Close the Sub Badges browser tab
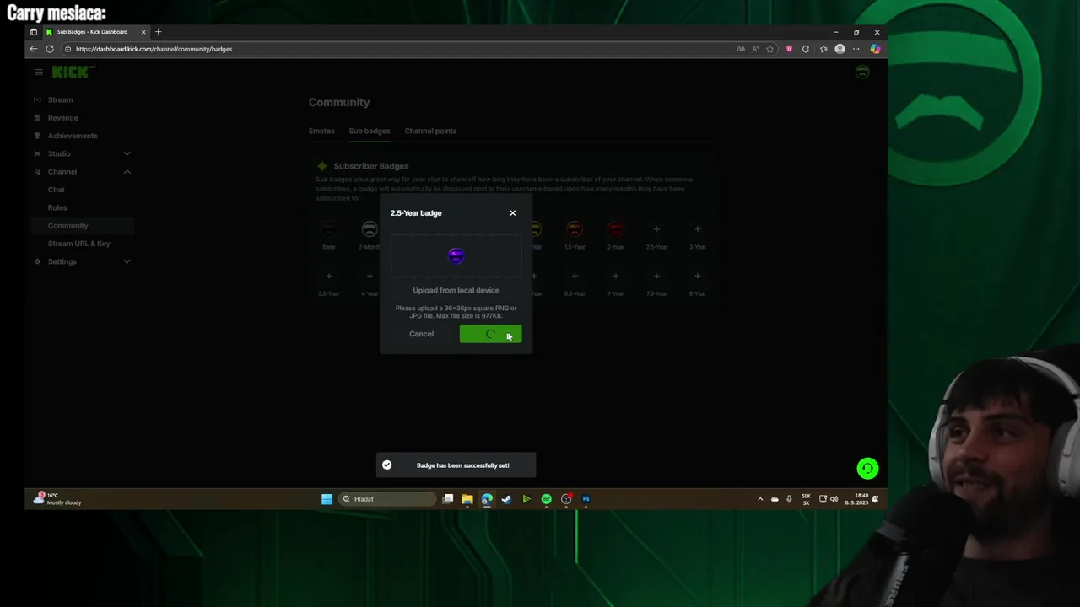Screen dimensions: 1080x607 (x=143, y=32)
